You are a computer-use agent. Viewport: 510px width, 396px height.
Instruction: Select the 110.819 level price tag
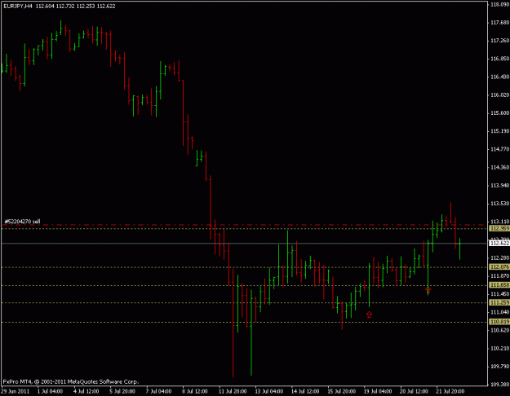click(499, 322)
